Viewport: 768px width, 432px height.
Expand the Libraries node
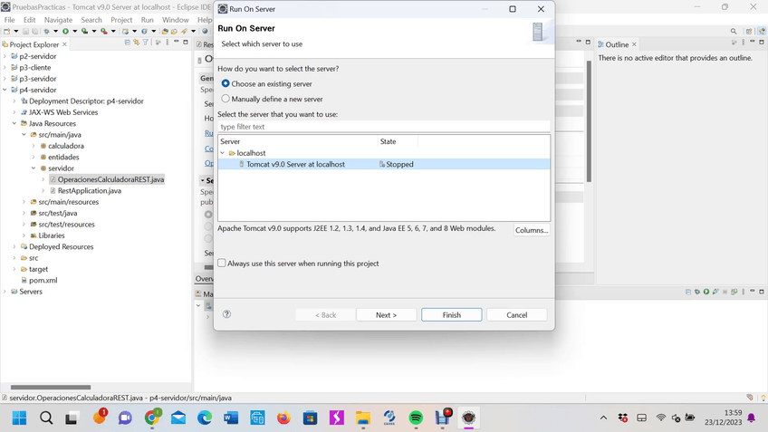(24, 235)
